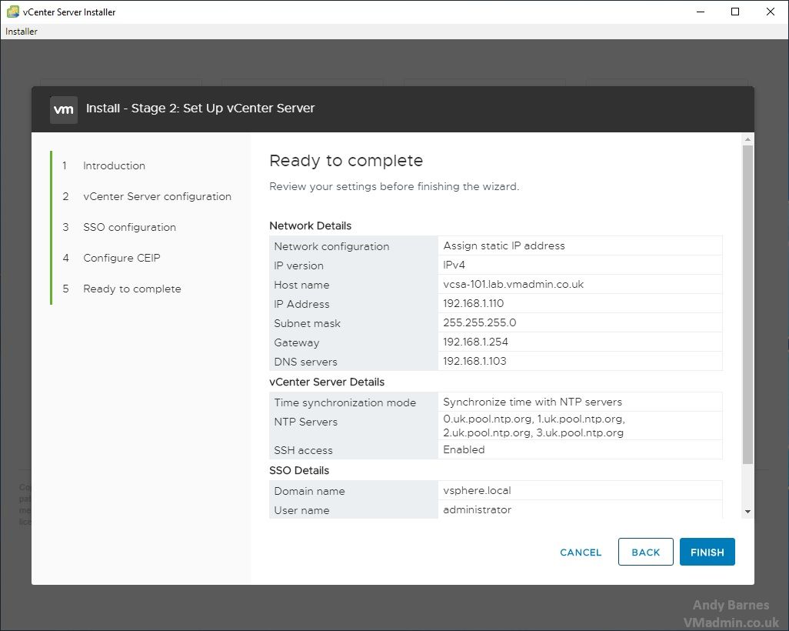The height and width of the screenshot is (631, 789).
Task: Click the vm logo icon
Action: pyautogui.click(x=64, y=109)
